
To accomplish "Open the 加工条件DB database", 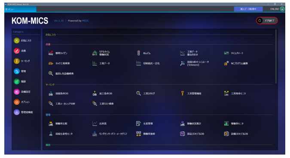I will pyautogui.click(x=102, y=93).
